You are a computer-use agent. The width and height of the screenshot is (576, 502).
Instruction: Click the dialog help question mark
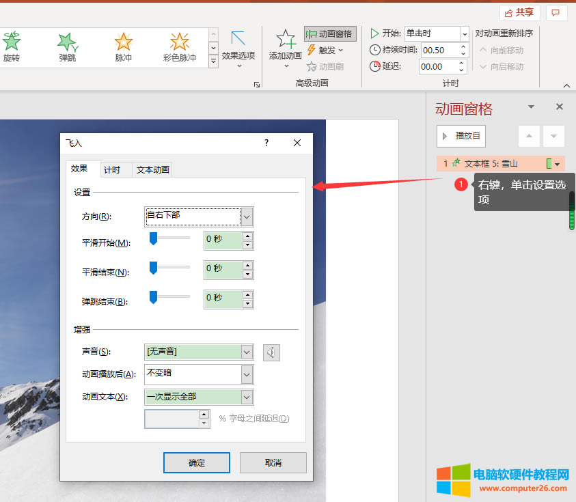[x=266, y=143]
